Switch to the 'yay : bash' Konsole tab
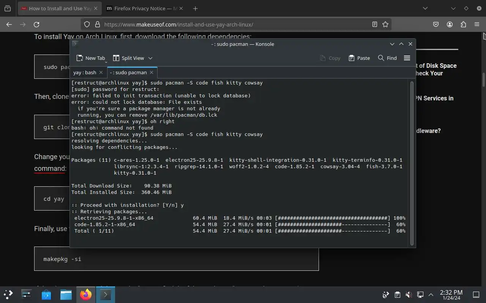 pos(85,72)
